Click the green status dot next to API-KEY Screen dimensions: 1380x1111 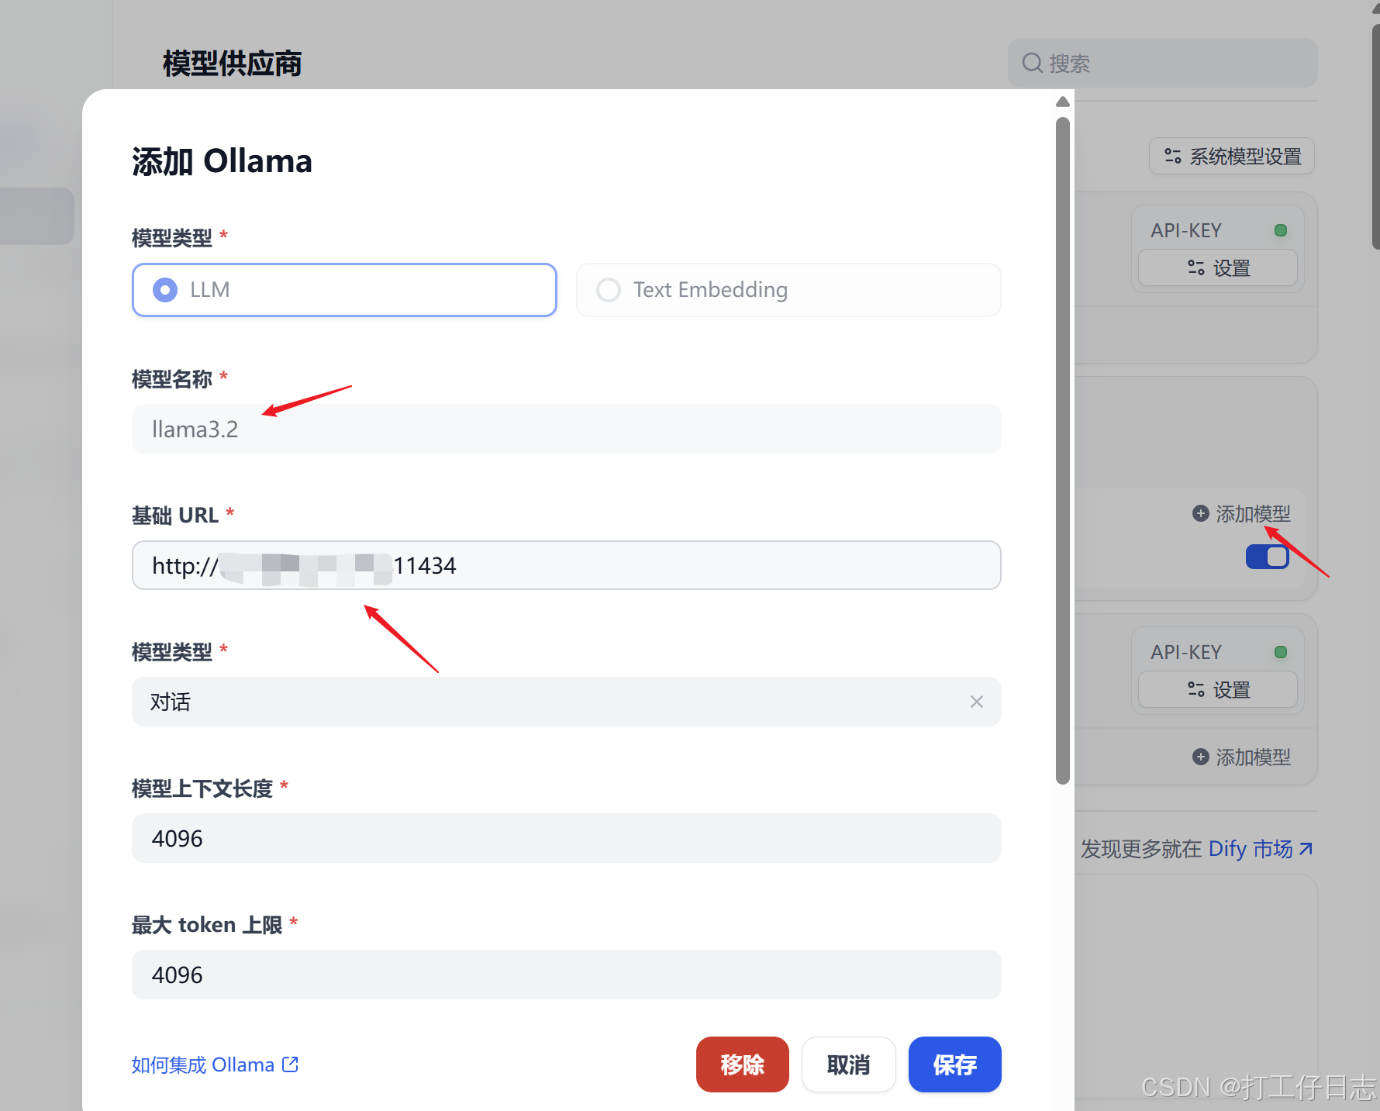pyautogui.click(x=1281, y=229)
